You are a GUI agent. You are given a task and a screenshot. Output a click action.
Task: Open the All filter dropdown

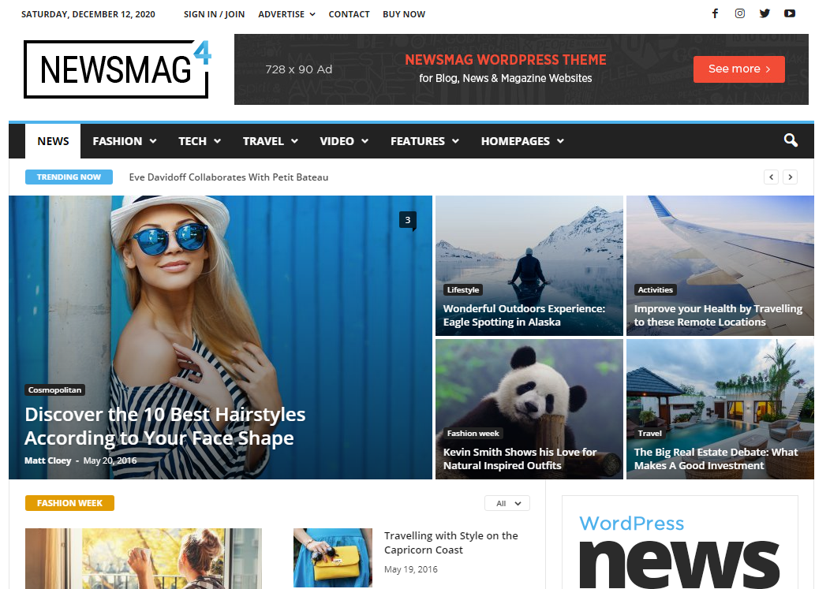507,502
